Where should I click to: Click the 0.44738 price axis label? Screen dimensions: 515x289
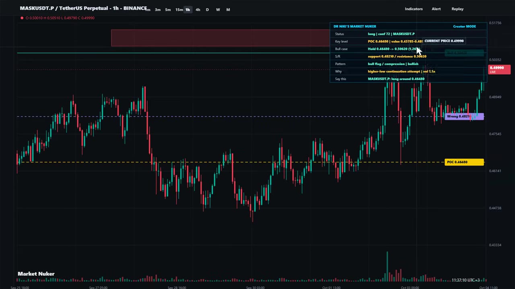pyautogui.click(x=495, y=208)
